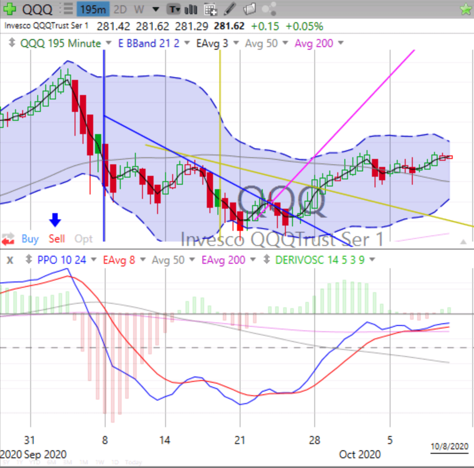Click the Invesco QQQTrust Ser 1 name
The image size is (474, 468).
click(46, 26)
